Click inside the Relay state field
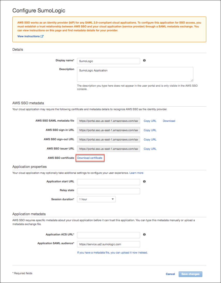This screenshot has height=283, width=221. (108, 191)
